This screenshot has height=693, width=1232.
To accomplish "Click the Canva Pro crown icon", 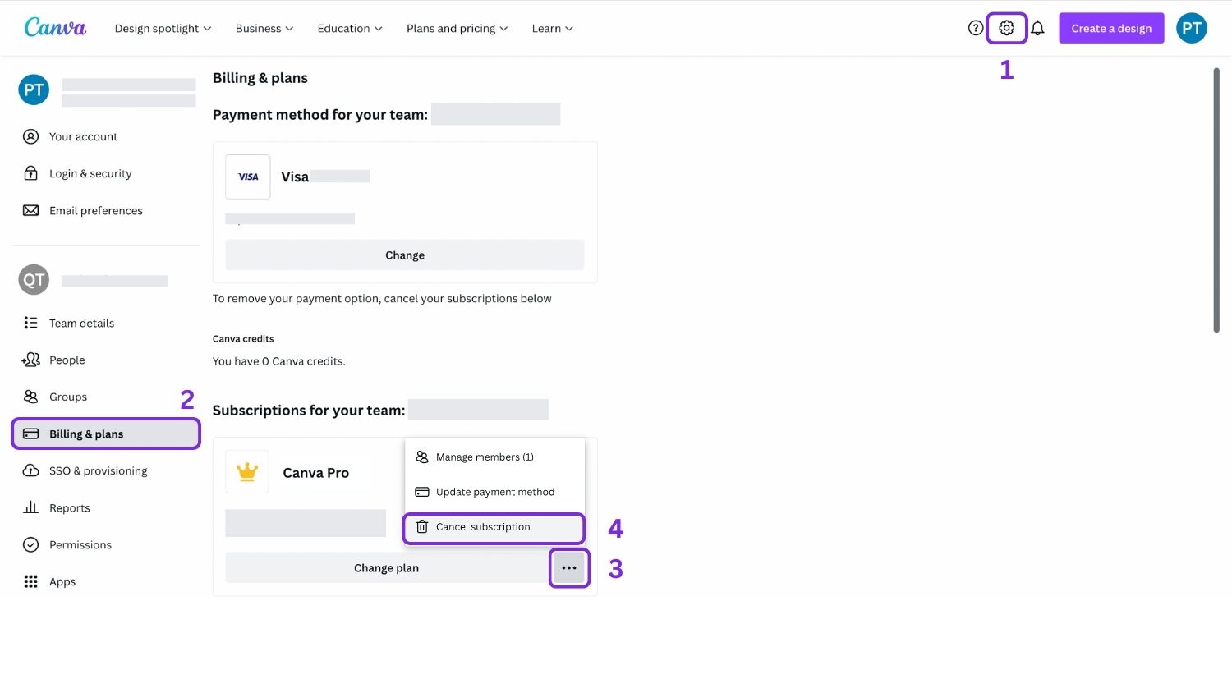I will pos(247,471).
